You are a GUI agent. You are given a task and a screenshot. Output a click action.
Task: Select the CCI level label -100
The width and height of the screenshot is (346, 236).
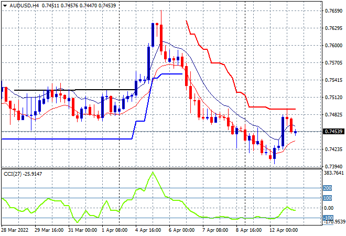328,218
